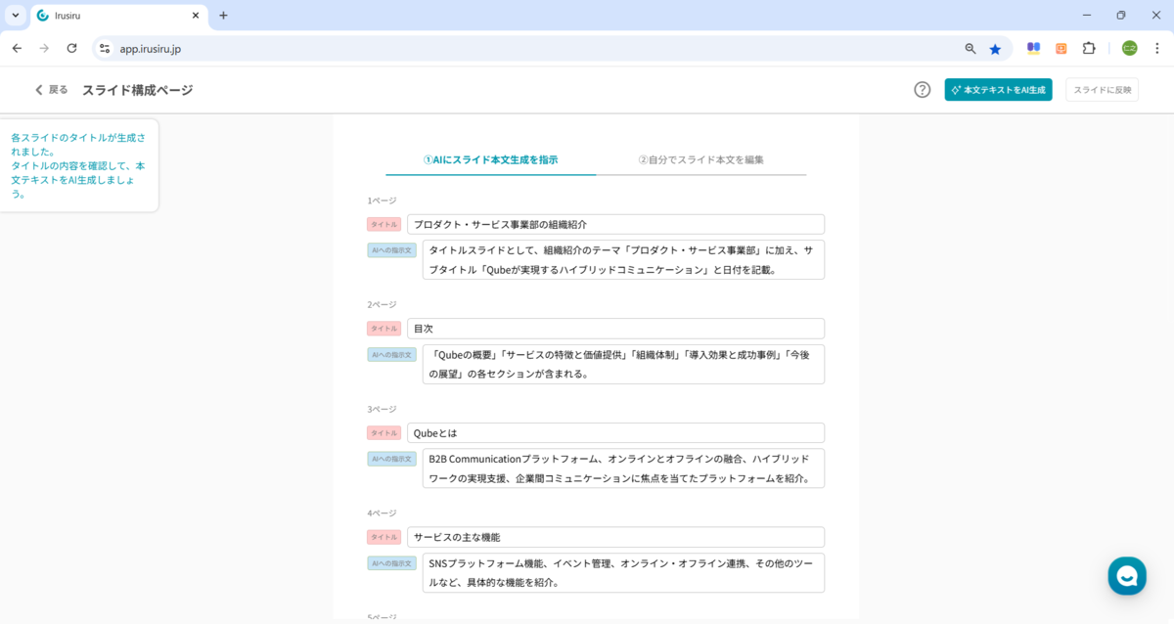
Task: Click the 4ページ label
Action: coord(382,513)
